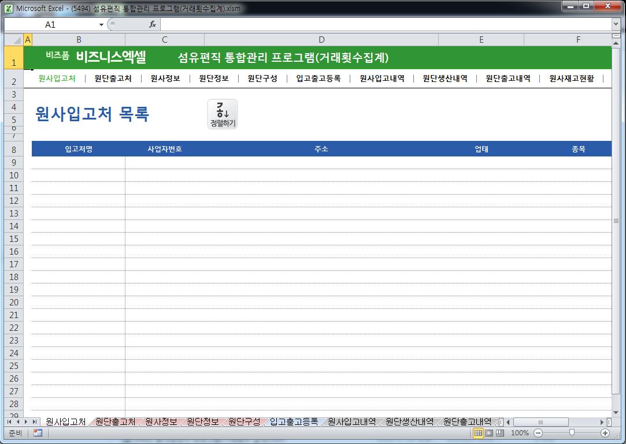Jump to the first sheet tab arrow
The height and width of the screenshot is (444, 626).
pos(10,422)
